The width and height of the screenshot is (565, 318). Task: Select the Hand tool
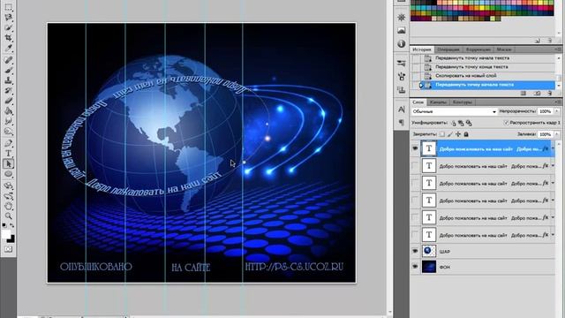(8, 206)
